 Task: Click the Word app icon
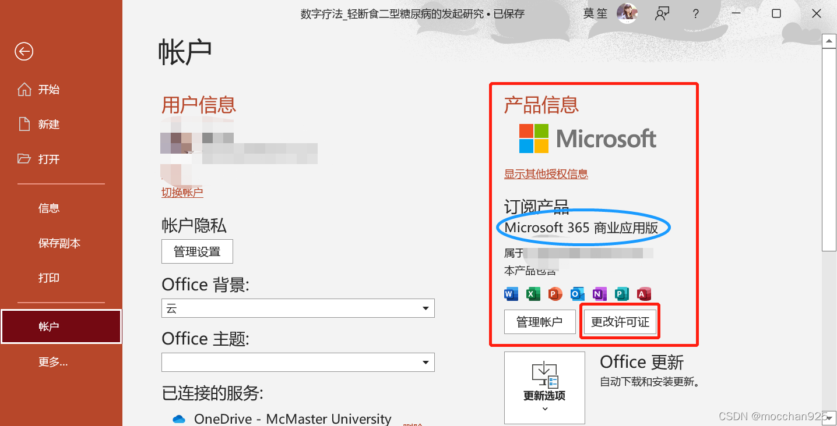coord(511,294)
